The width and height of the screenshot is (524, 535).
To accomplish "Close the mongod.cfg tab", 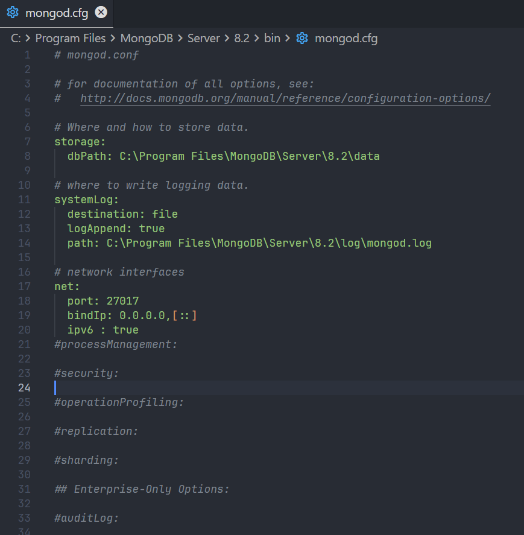I will click(x=101, y=11).
